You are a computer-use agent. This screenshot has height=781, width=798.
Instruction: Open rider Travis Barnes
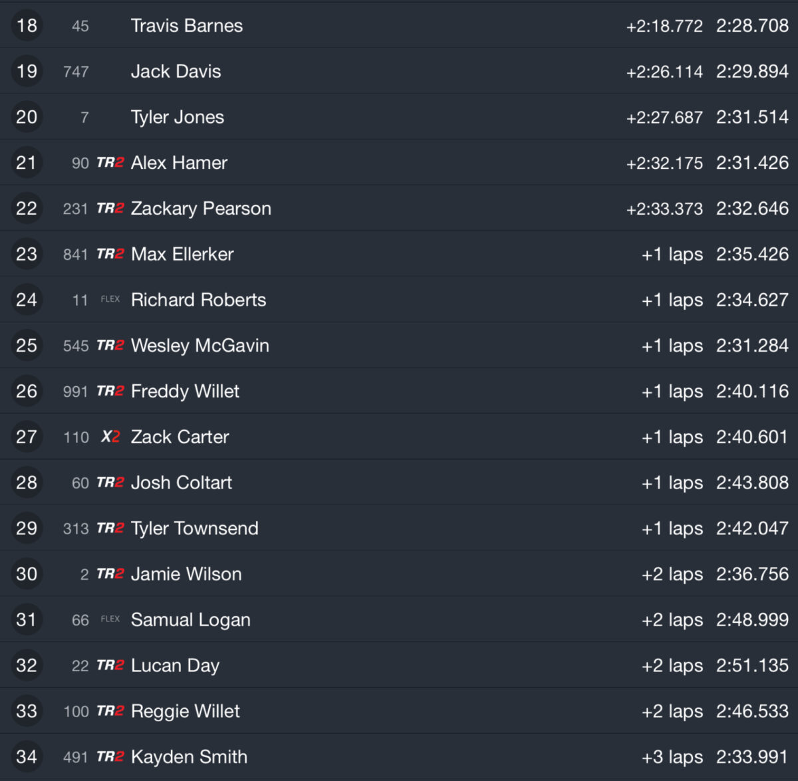tap(187, 25)
